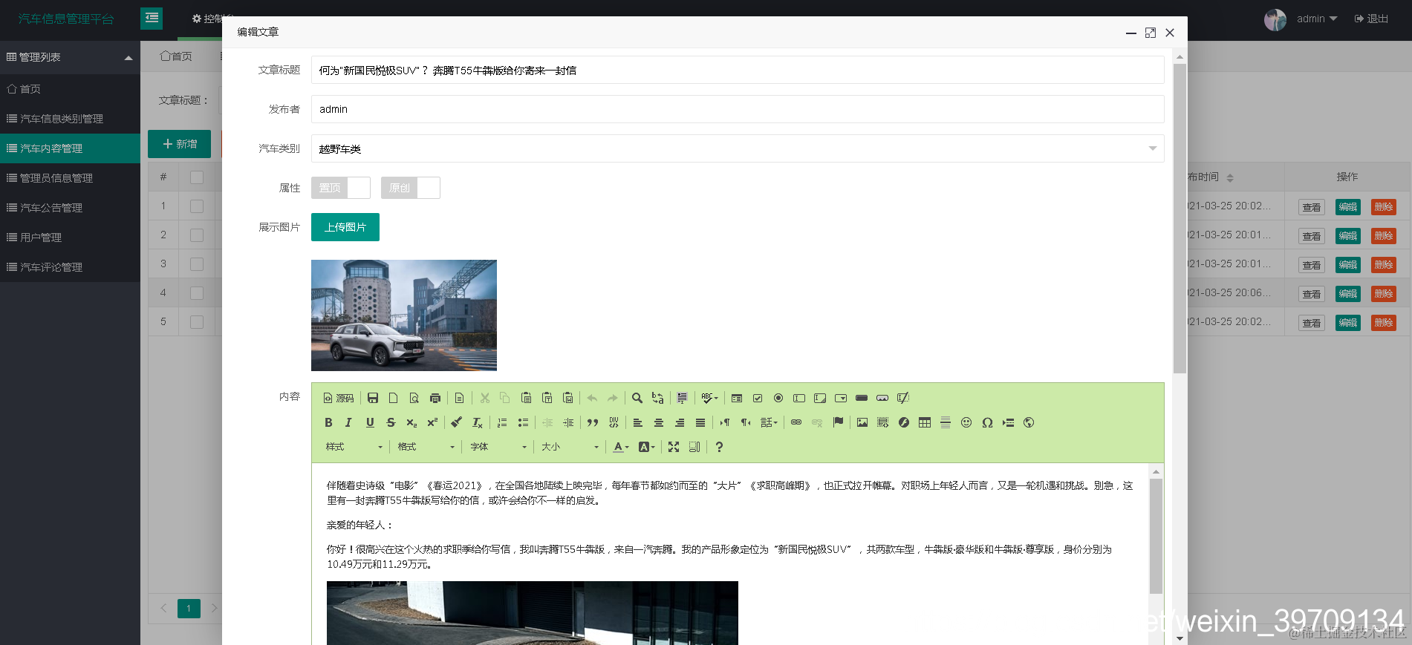Check the checkbox in row 2
Screen dimensions: 1412x645
tap(197, 235)
